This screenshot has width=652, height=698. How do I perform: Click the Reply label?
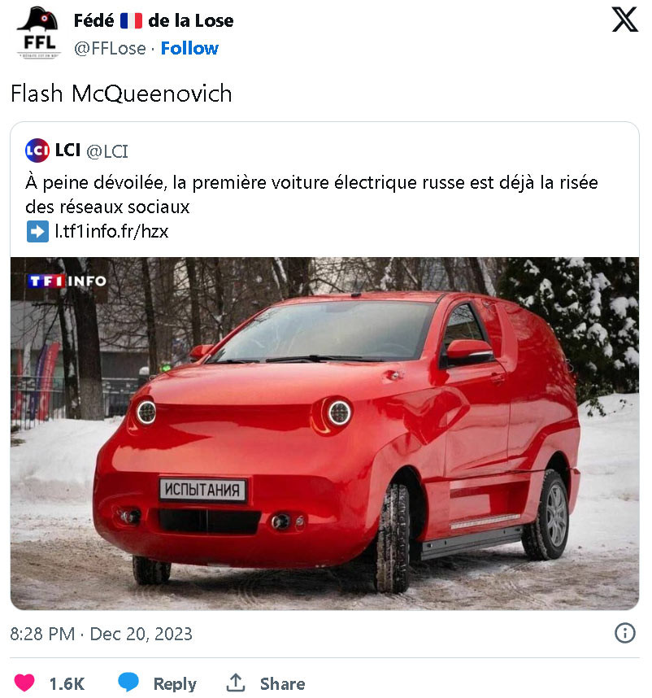click(x=175, y=683)
